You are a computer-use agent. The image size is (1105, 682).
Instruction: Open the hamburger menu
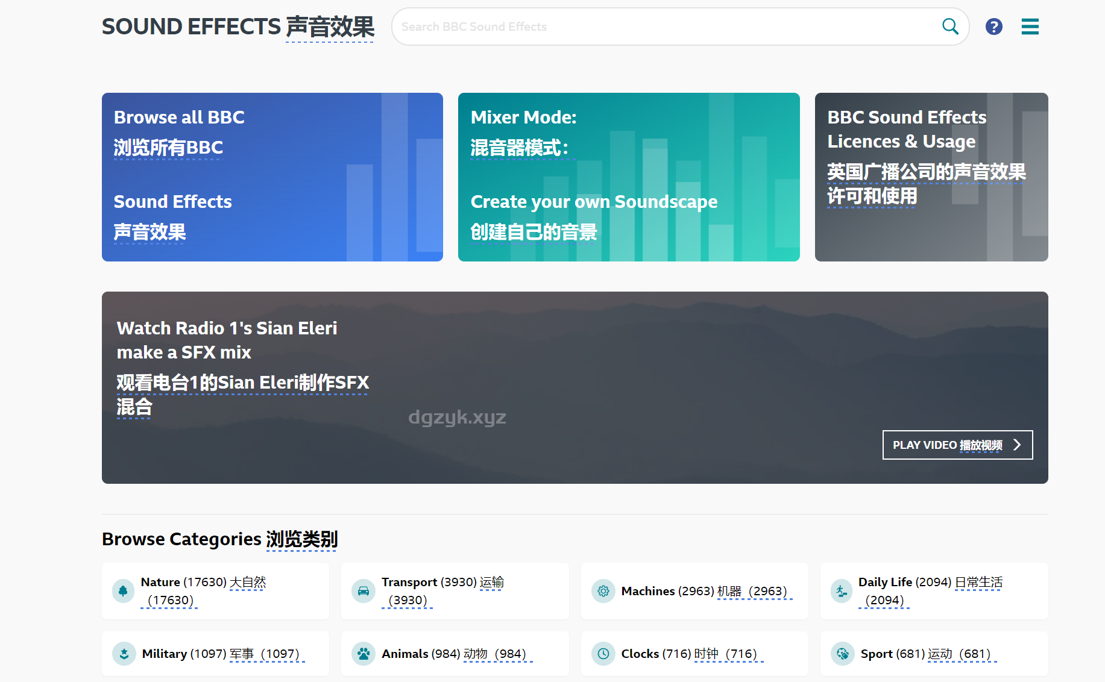(x=1030, y=27)
